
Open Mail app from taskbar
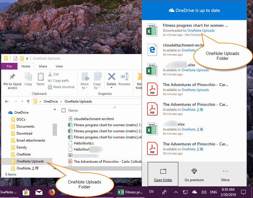click(39, 192)
